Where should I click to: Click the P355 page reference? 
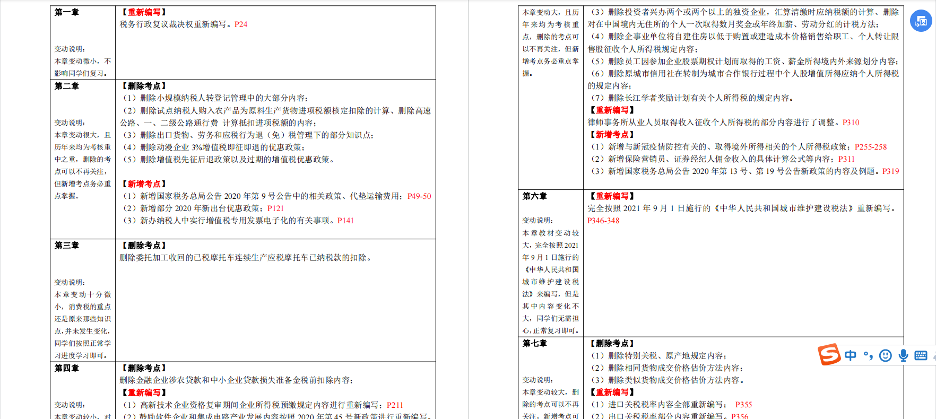[x=743, y=405]
